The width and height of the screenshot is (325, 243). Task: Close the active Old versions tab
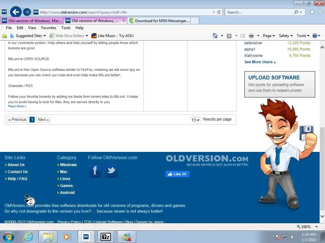point(124,21)
